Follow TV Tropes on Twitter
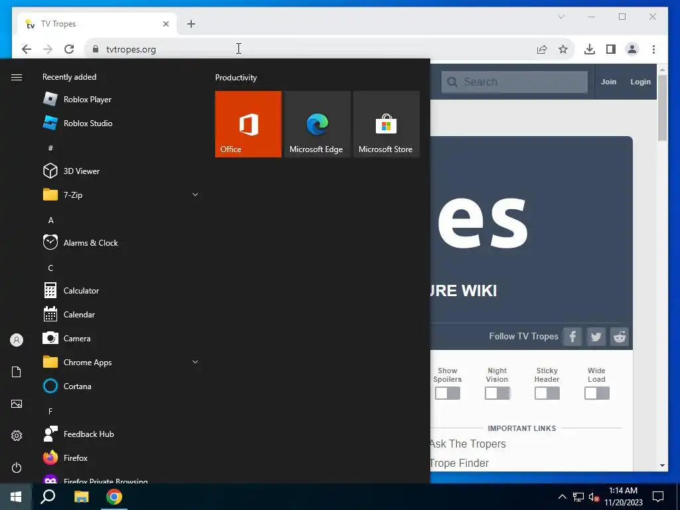The height and width of the screenshot is (510, 680). pyautogui.click(x=596, y=337)
